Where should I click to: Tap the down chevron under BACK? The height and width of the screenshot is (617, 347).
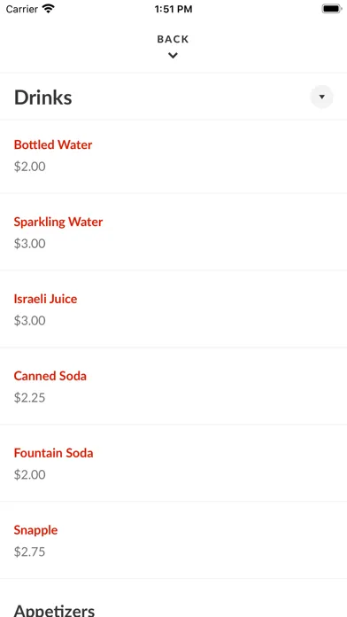click(173, 56)
